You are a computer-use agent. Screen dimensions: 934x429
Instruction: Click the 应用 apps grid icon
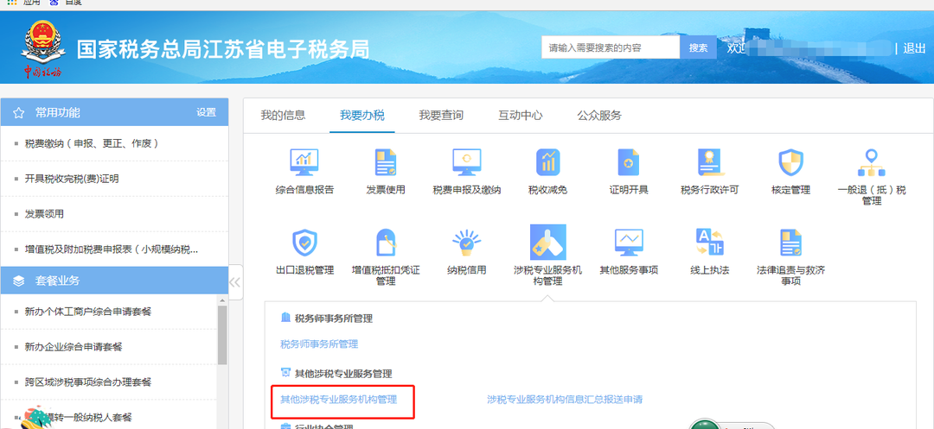11,3
